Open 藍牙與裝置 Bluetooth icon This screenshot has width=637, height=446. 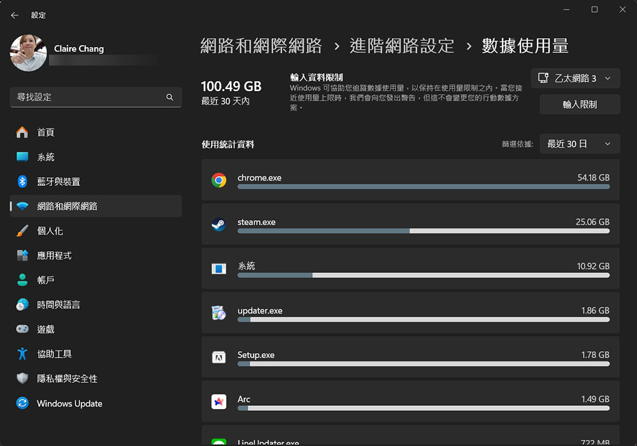tap(22, 181)
